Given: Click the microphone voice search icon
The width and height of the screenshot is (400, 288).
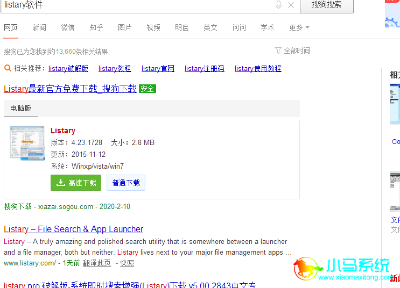Looking at the screenshot, I should click(x=278, y=5).
